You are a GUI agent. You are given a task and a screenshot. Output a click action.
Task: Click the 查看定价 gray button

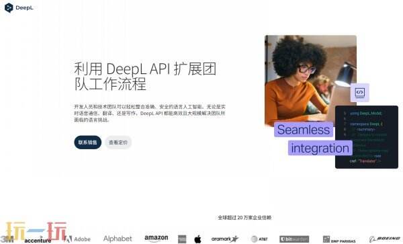click(x=118, y=143)
